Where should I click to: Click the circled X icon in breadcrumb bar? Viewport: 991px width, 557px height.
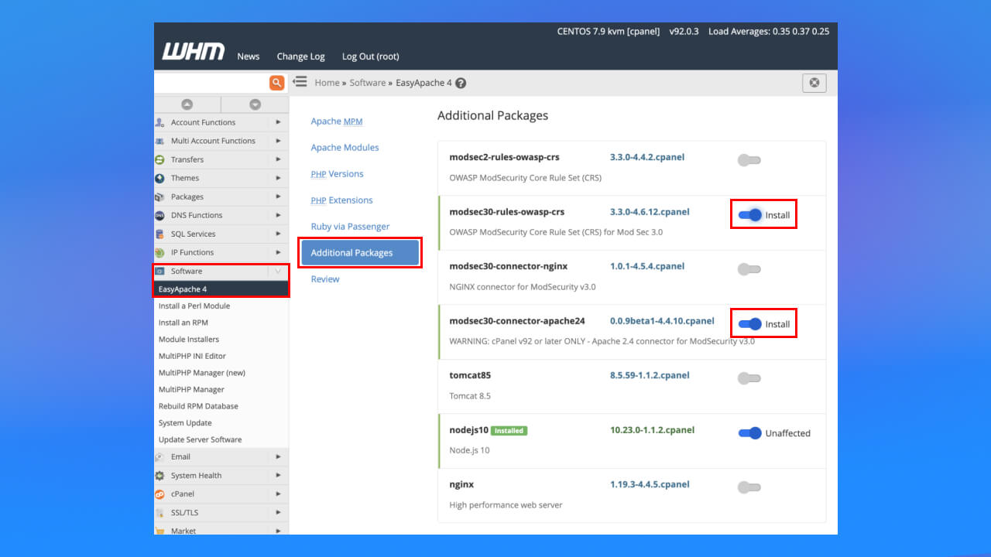coord(814,83)
